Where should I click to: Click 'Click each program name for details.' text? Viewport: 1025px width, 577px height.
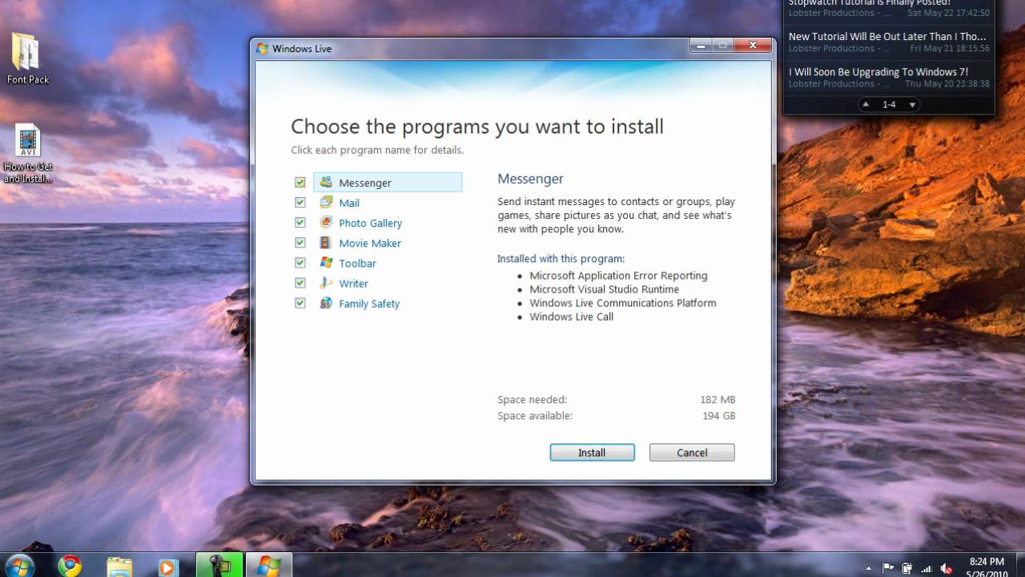tap(377, 150)
